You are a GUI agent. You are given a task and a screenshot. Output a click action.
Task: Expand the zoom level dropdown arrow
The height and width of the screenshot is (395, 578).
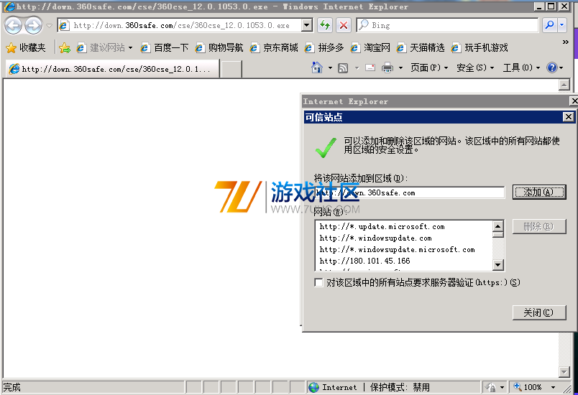click(553, 387)
